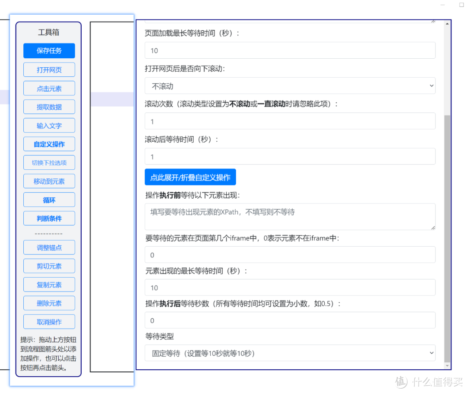Choose the 点击元素 toolbox button
The image size is (467, 393).
click(x=49, y=89)
